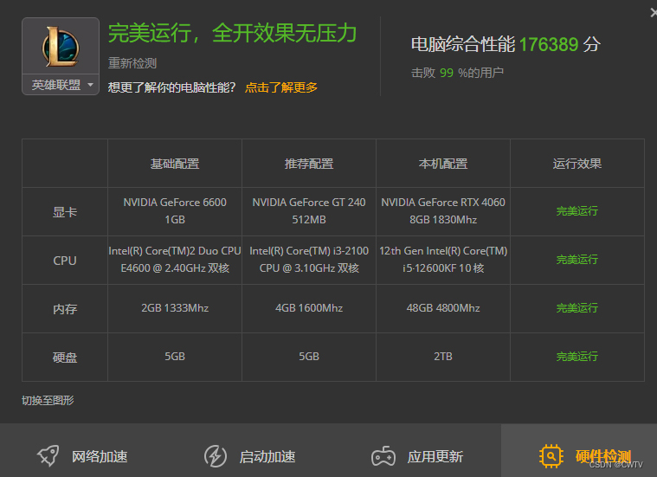This screenshot has height=477, width=657.
Task: Click the lightning bolt startup acceleration icon
Action: [216, 456]
